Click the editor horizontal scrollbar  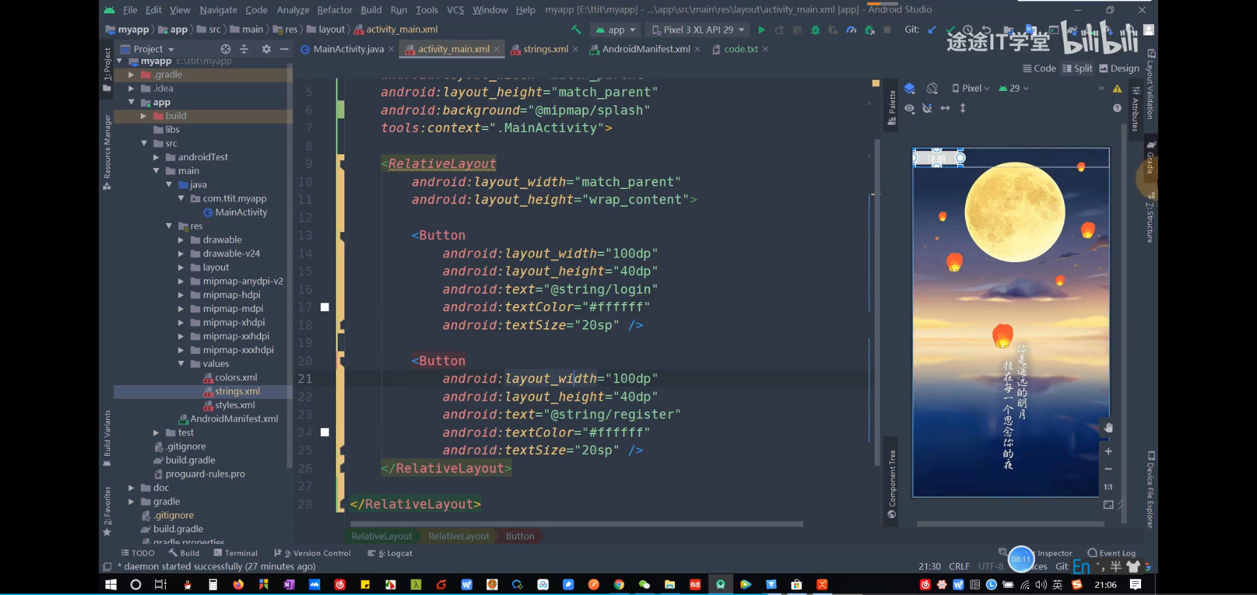pyautogui.click(x=577, y=524)
